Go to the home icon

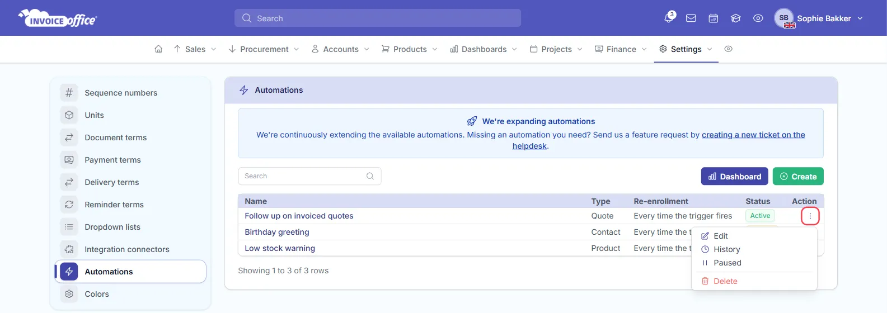[x=158, y=49]
